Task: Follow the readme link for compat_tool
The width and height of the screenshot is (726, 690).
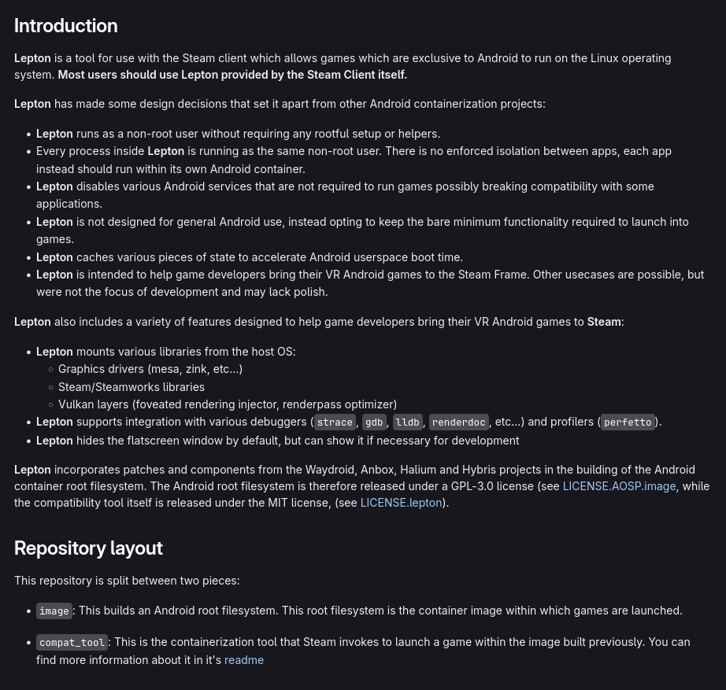Action: coord(244,660)
